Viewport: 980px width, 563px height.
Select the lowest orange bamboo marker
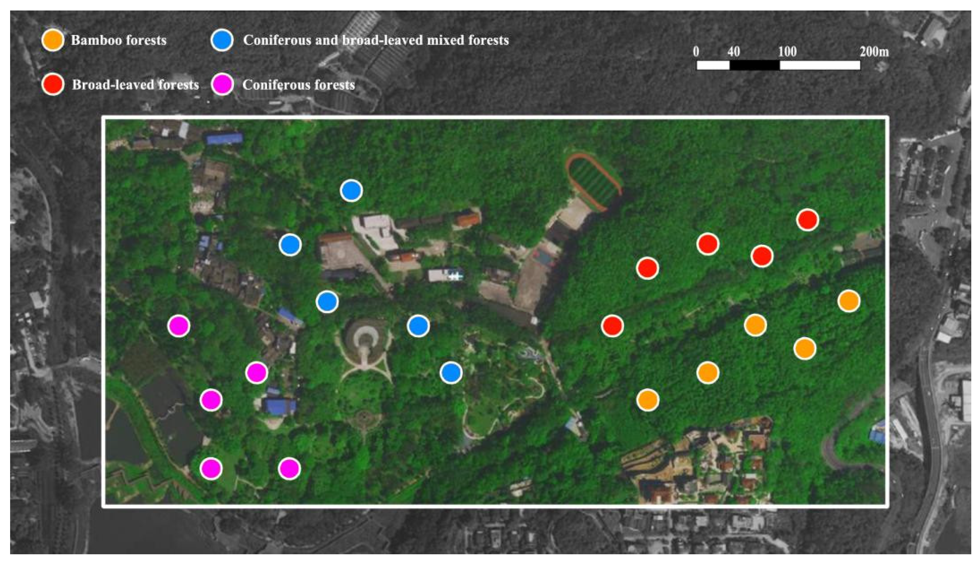(648, 400)
